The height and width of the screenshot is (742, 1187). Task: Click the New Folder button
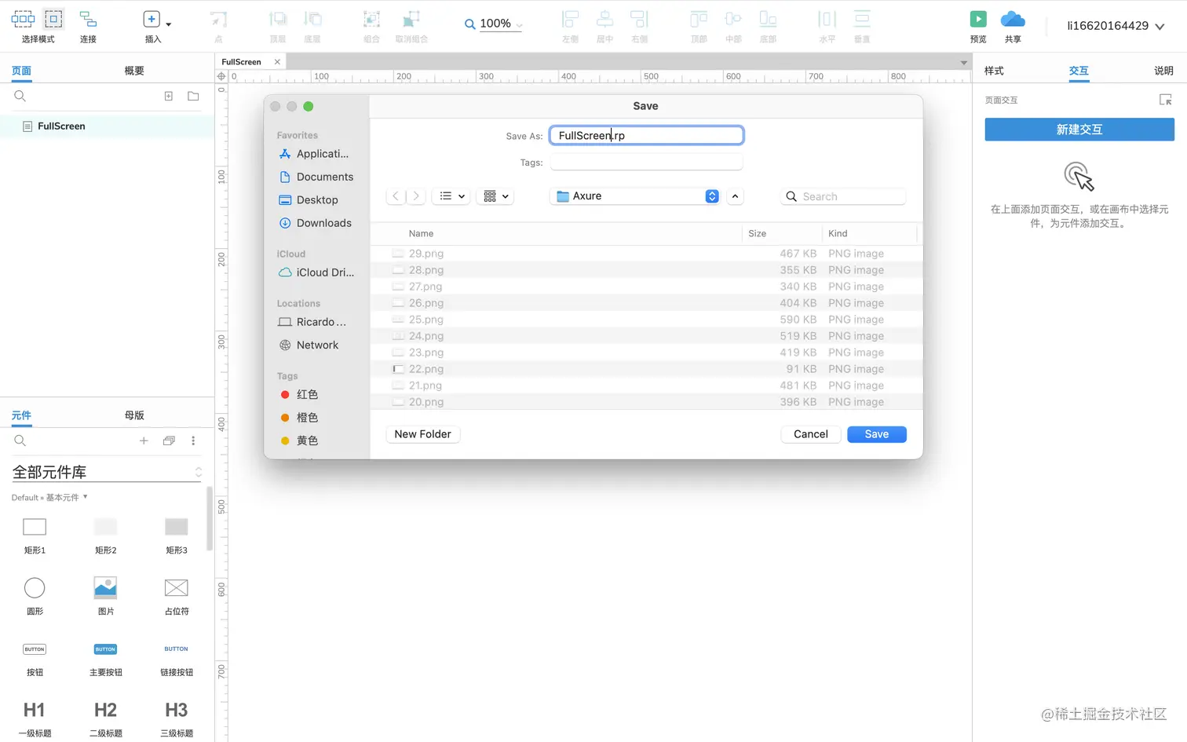[x=422, y=434]
